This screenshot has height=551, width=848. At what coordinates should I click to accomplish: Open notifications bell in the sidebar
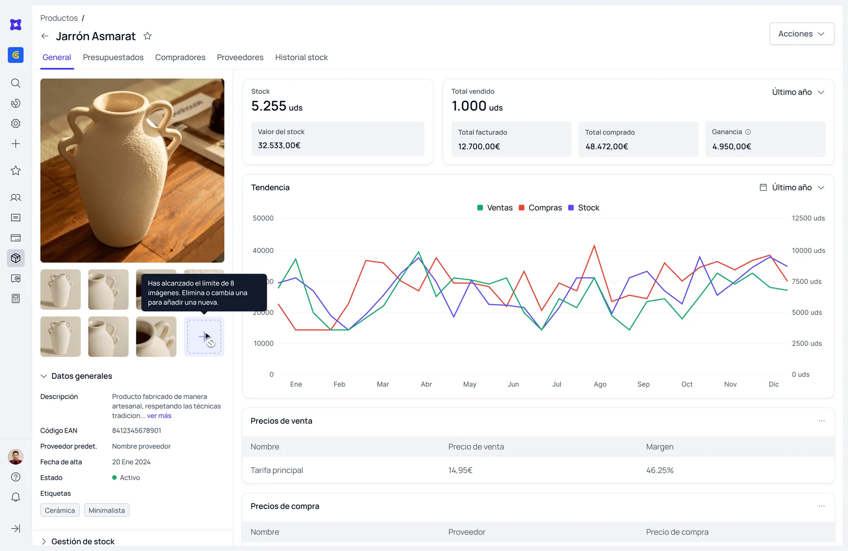pyautogui.click(x=16, y=497)
